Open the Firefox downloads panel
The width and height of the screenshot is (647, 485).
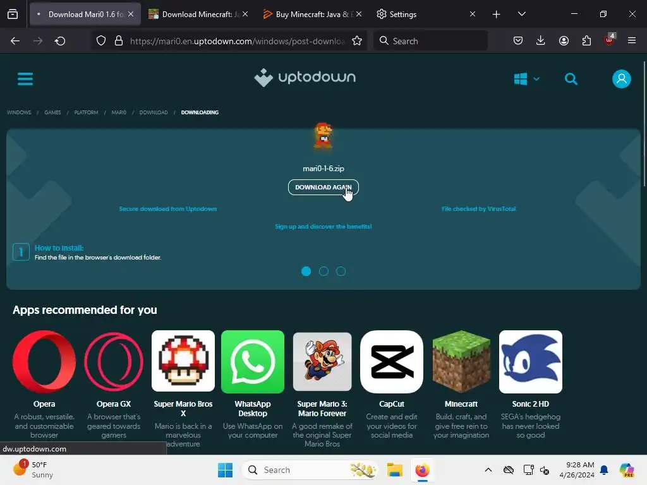click(x=541, y=41)
